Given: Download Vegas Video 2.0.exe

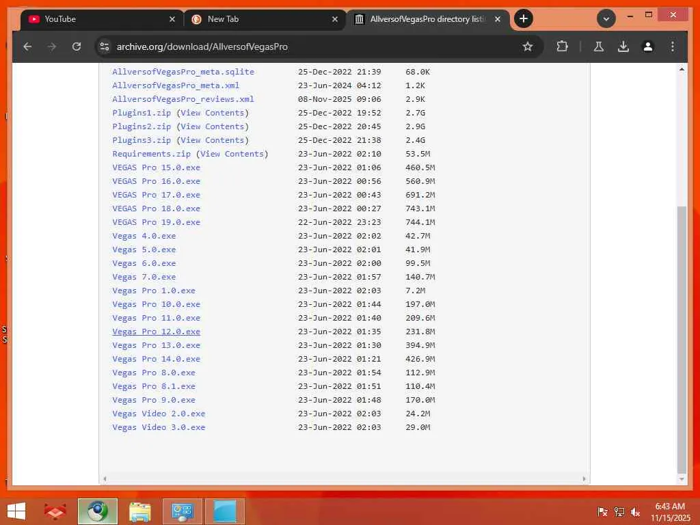Looking at the screenshot, I should [159, 414].
